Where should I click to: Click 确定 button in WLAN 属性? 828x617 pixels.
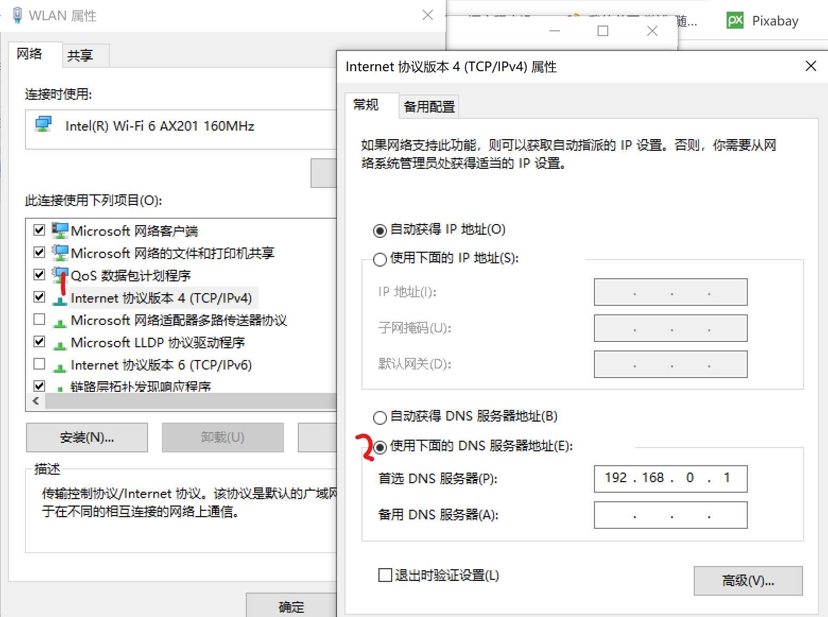pyautogui.click(x=291, y=606)
